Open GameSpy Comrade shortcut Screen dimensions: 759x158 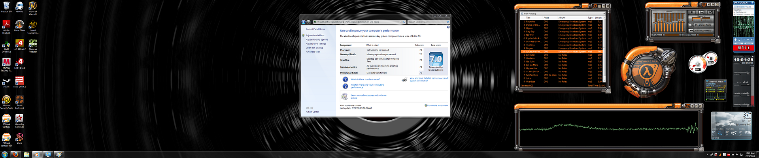[x=19, y=121]
